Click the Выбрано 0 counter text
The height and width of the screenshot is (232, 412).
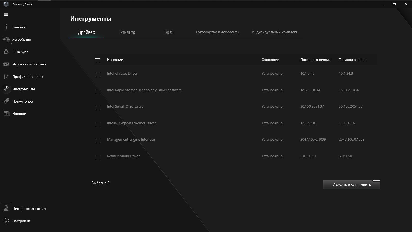[100, 183]
